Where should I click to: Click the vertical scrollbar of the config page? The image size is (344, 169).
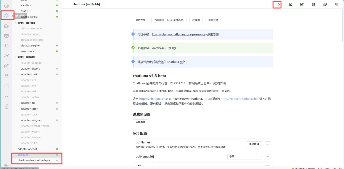click(x=343, y=26)
